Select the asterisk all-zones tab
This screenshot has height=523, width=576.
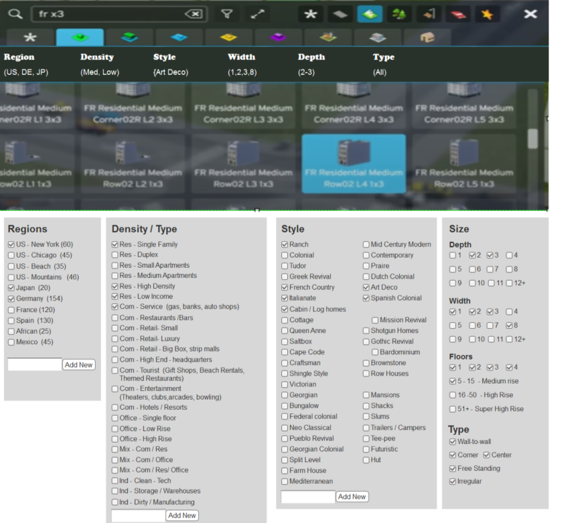[30, 37]
